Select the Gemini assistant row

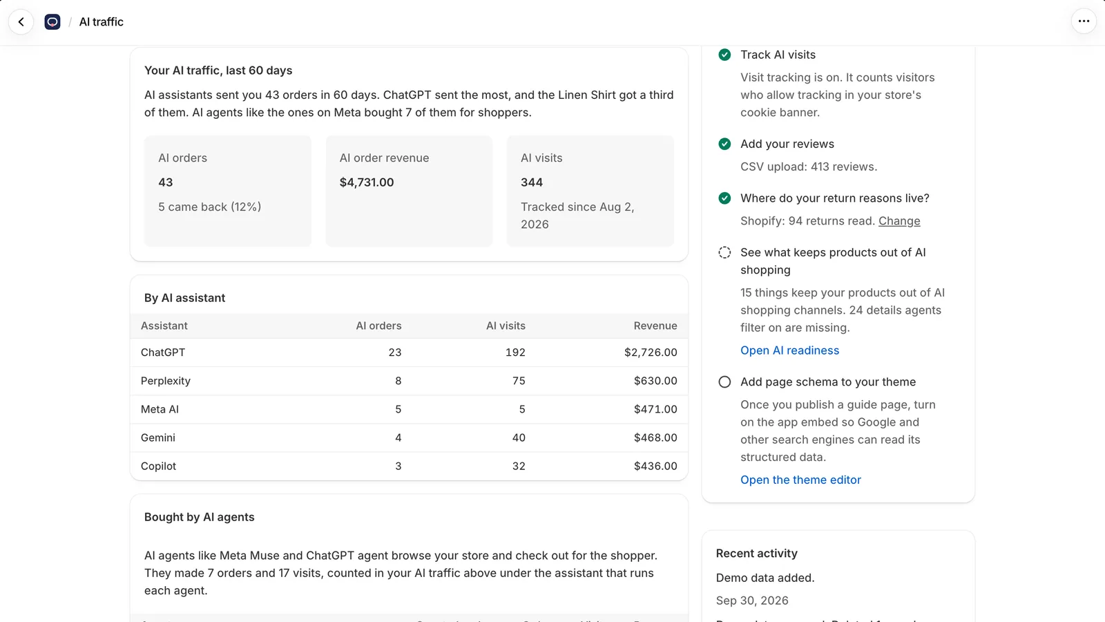point(409,437)
